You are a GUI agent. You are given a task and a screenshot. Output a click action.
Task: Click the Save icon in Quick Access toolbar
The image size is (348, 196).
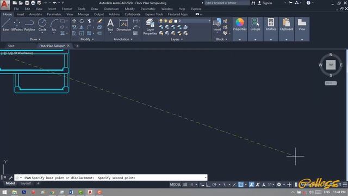tap(27, 3)
